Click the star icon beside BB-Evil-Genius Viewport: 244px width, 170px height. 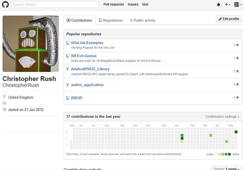(x=237, y=58)
